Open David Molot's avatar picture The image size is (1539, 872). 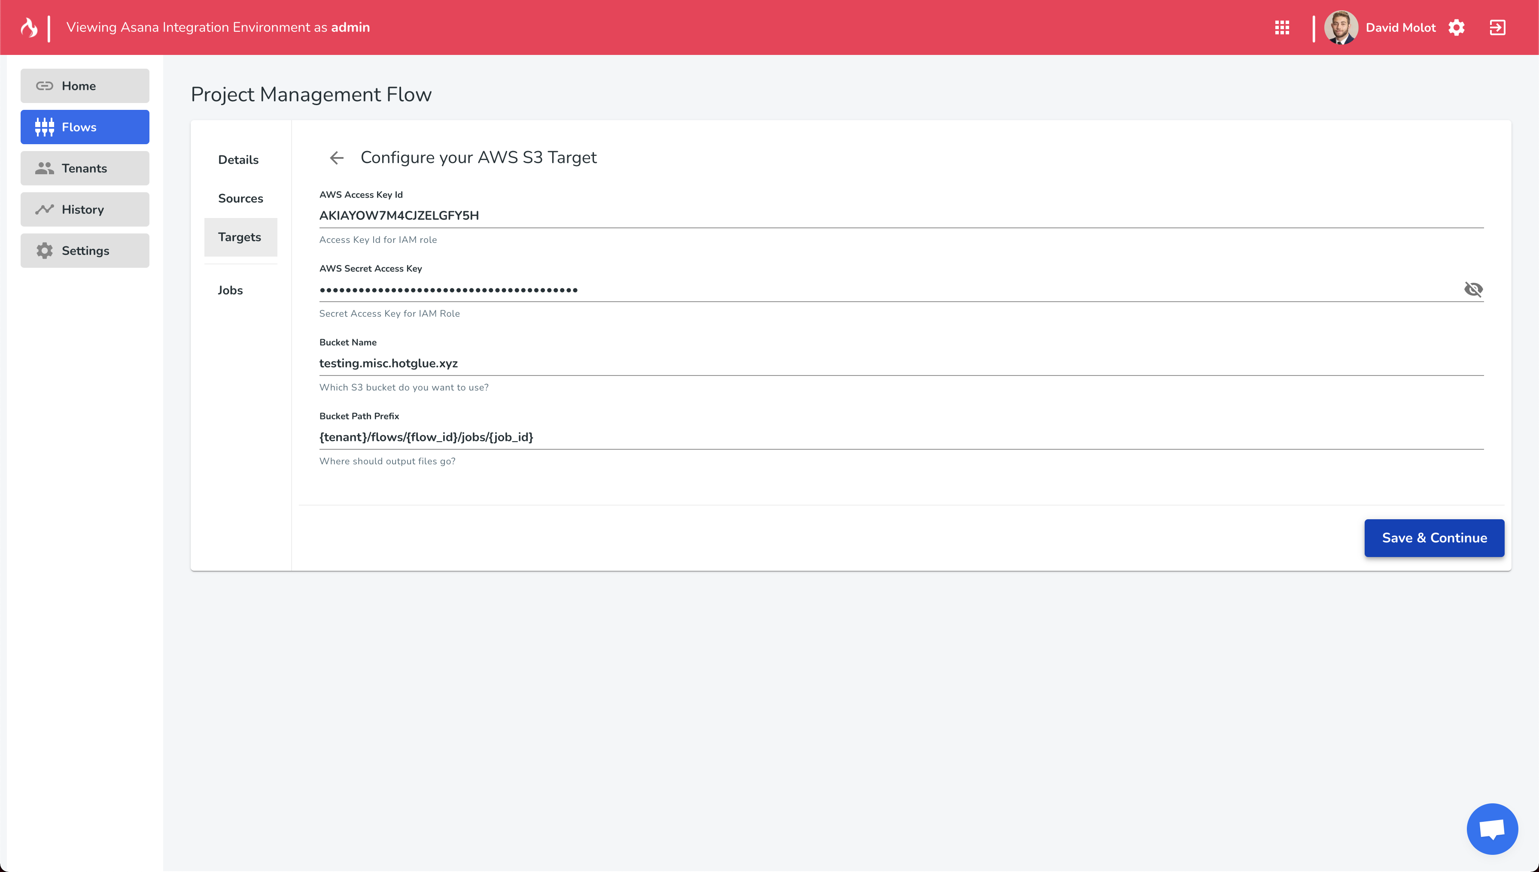(x=1341, y=27)
